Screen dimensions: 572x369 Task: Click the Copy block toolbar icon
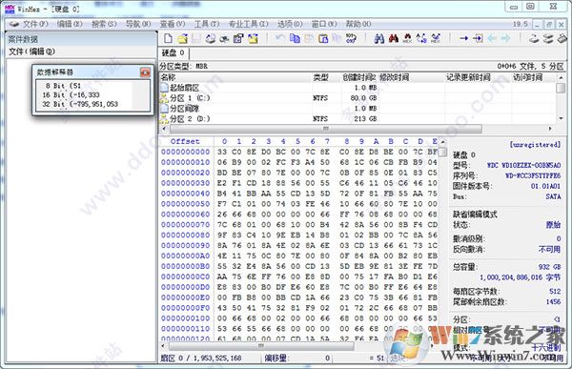(x=295, y=38)
